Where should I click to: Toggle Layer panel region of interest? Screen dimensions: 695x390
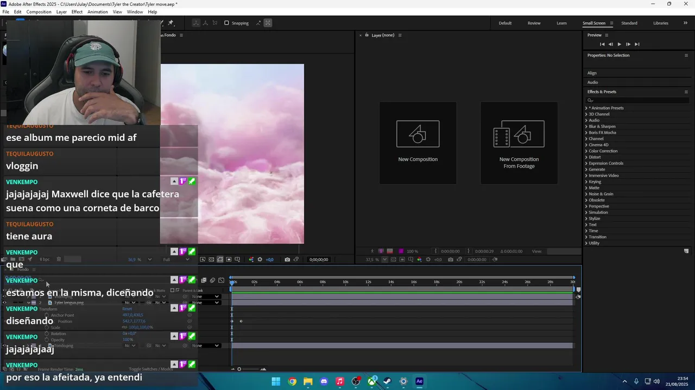click(402, 259)
